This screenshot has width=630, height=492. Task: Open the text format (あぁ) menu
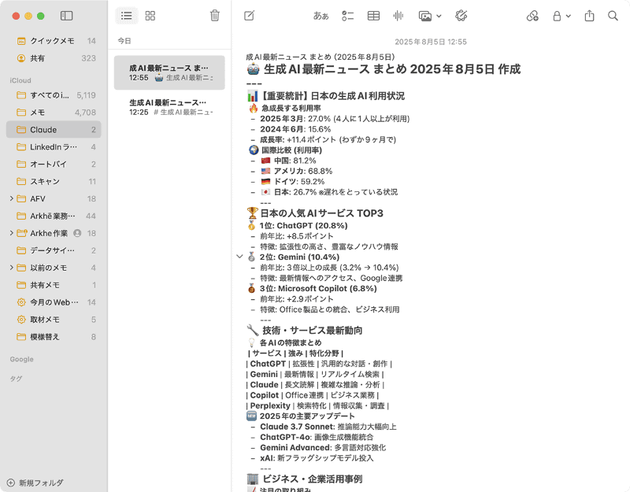click(321, 16)
